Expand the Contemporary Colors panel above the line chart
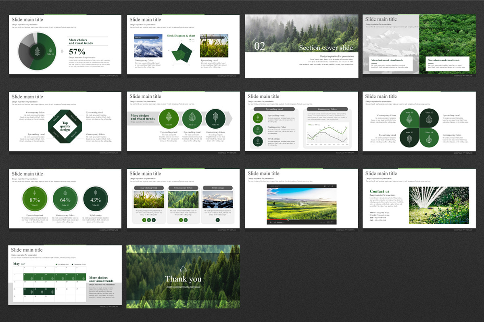Image resolution: width=484 pixels, height=322 pixels. (x=328, y=109)
